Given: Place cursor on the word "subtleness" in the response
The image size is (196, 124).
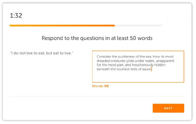Looking at the screenshot, I should click(x=126, y=57).
